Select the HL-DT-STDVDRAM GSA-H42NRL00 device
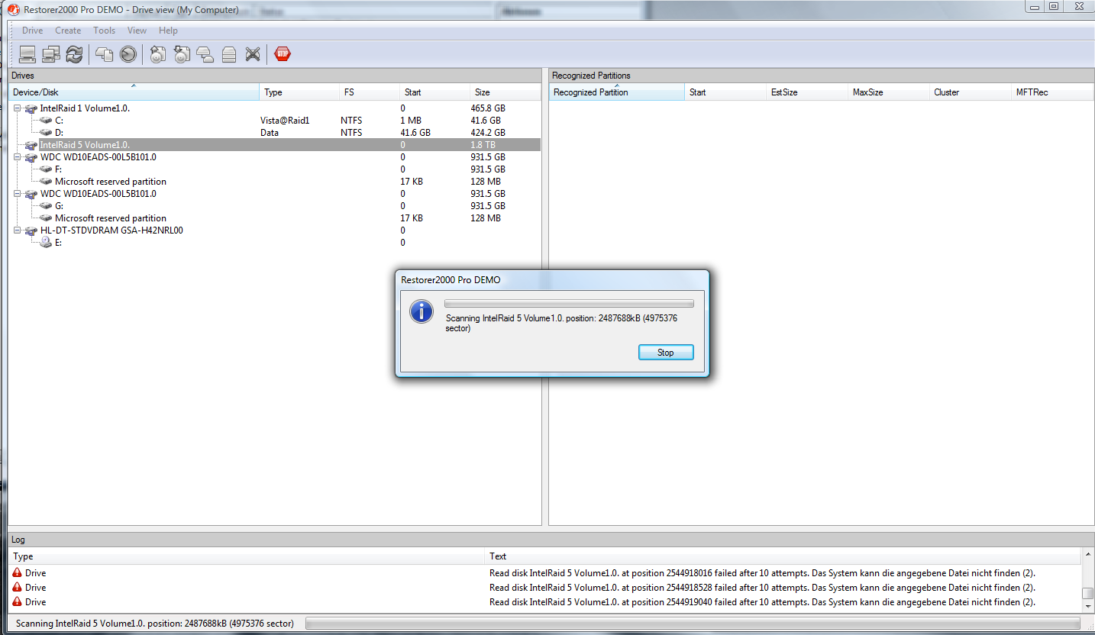 [111, 230]
